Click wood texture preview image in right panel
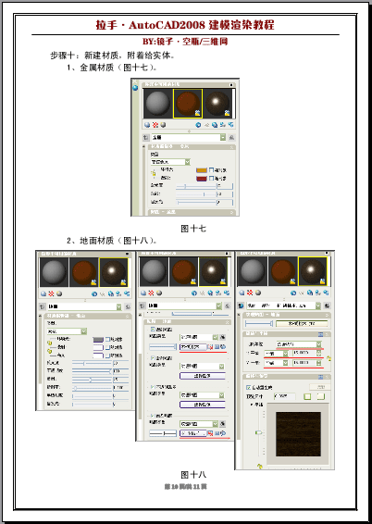 click(x=298, y=434)
